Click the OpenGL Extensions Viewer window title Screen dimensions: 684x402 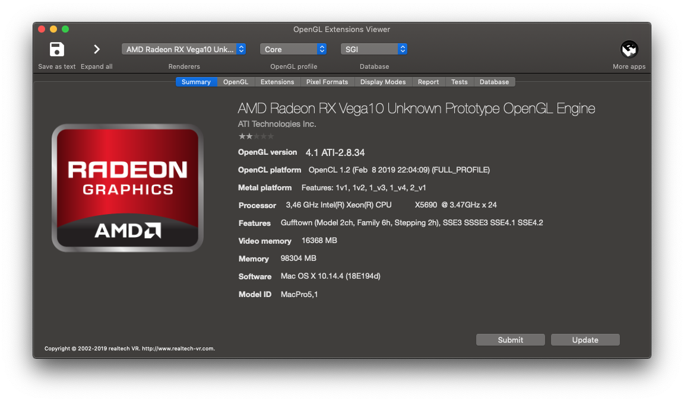coord(341,29)
